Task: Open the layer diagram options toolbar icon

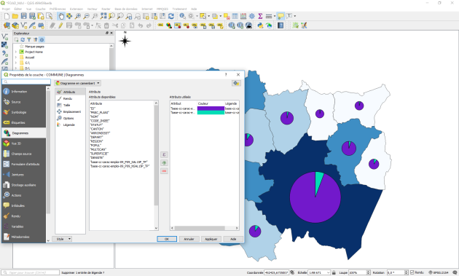Action: (169, 25)
